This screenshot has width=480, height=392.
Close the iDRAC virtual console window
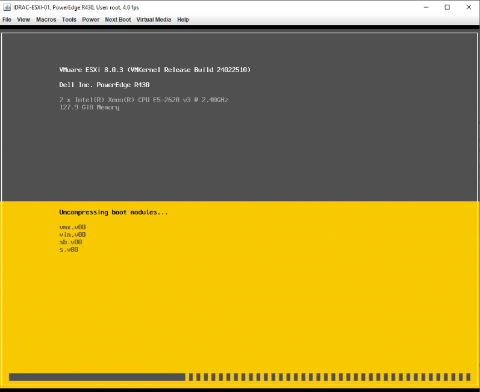coord(468,7)
